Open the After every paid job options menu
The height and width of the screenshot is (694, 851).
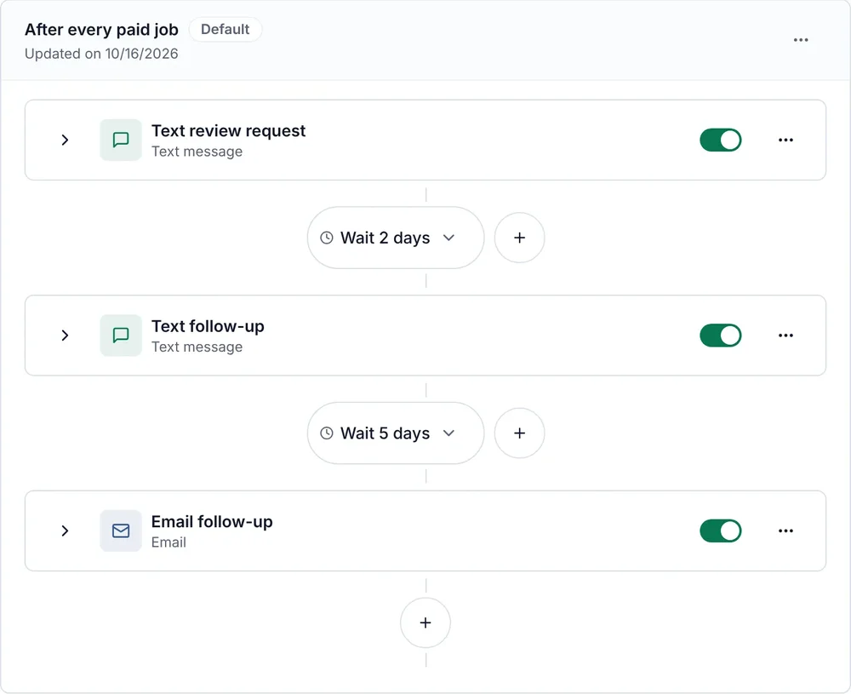coord(801,40)
